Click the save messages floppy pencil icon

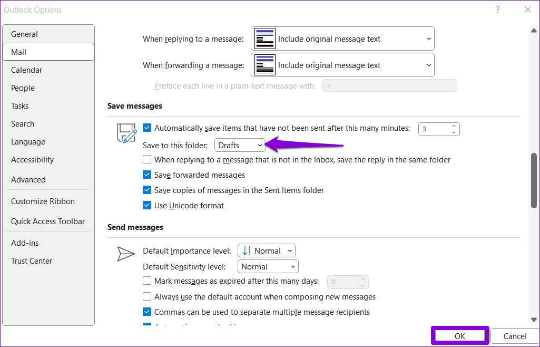[126, 133]
